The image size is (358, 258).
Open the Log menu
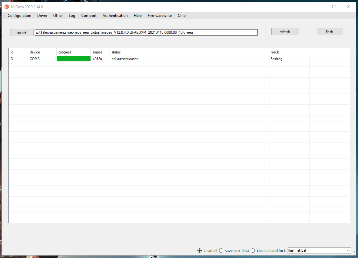72,16
